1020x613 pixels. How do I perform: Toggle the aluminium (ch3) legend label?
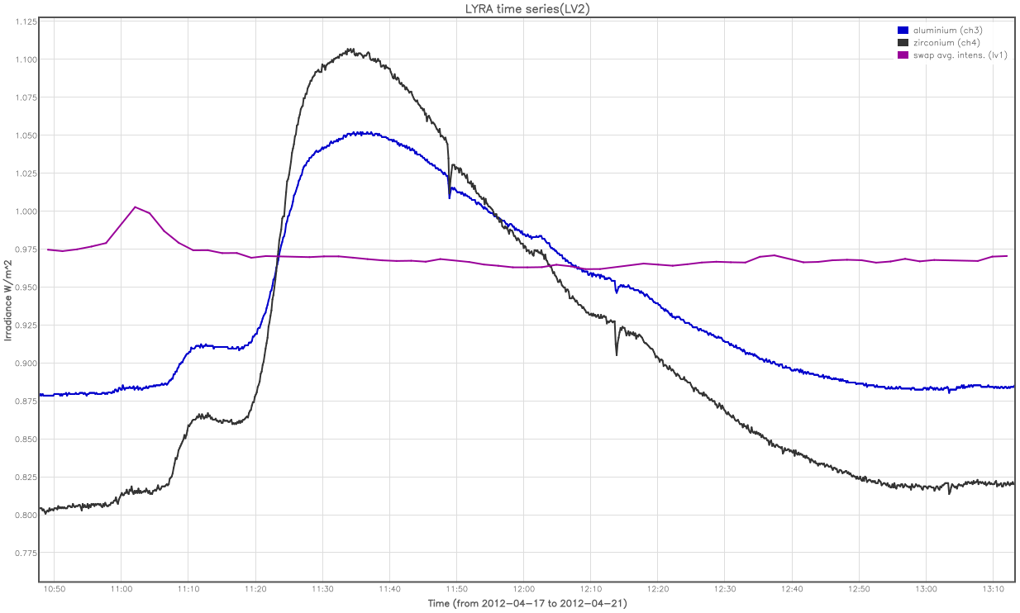(x=947, y=31)
